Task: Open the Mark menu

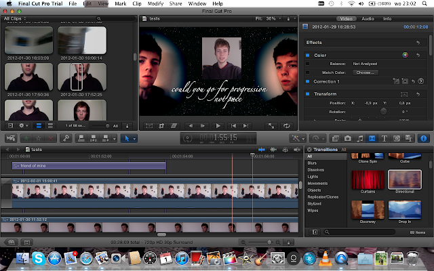Action: click(x=121, y=3)
